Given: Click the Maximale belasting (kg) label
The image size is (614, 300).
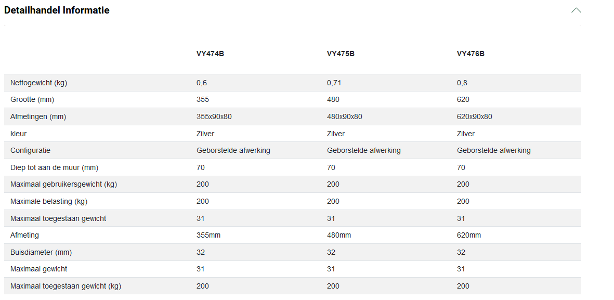Looking at the screenshot, I should 48,201.
